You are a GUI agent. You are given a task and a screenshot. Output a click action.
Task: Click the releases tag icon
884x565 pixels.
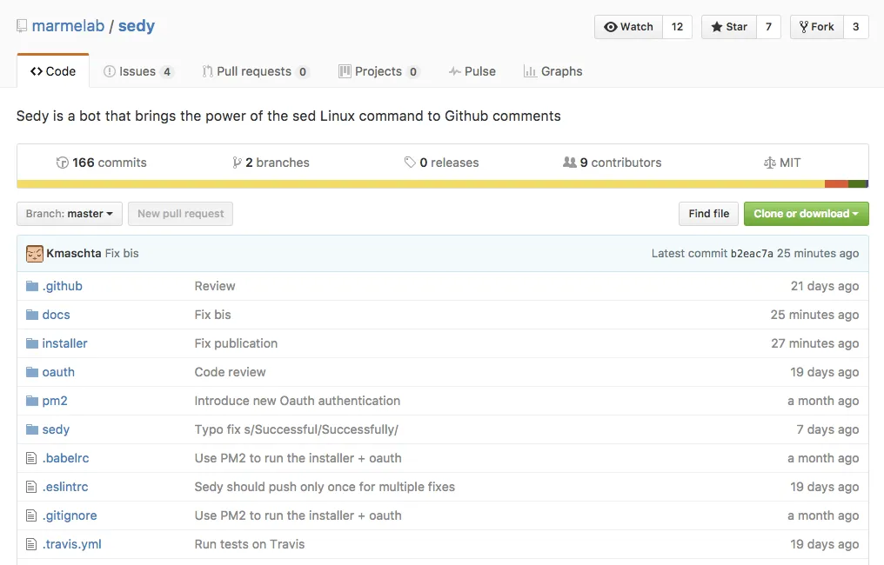point(410,163)
